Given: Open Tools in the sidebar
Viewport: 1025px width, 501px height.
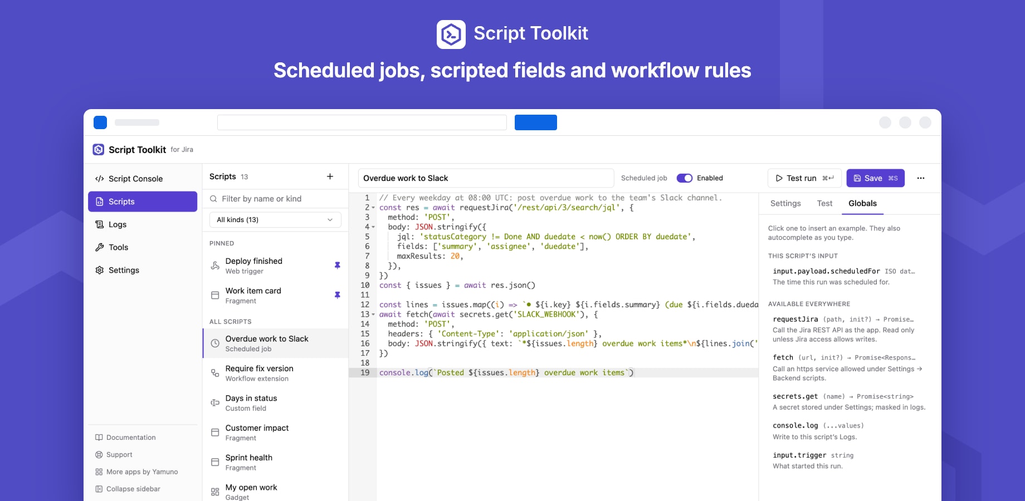Looking at the screenshot, I should pyautogui.click(x=143, y=247).
